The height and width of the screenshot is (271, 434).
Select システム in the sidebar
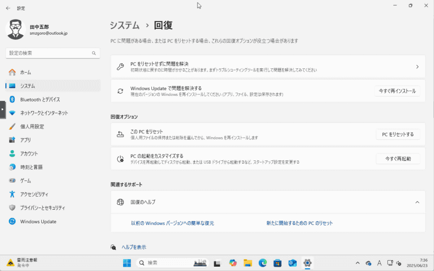click(x=53, y=86)
